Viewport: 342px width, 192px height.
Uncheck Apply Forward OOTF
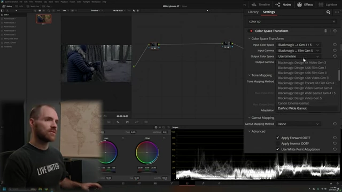(277, 138)
